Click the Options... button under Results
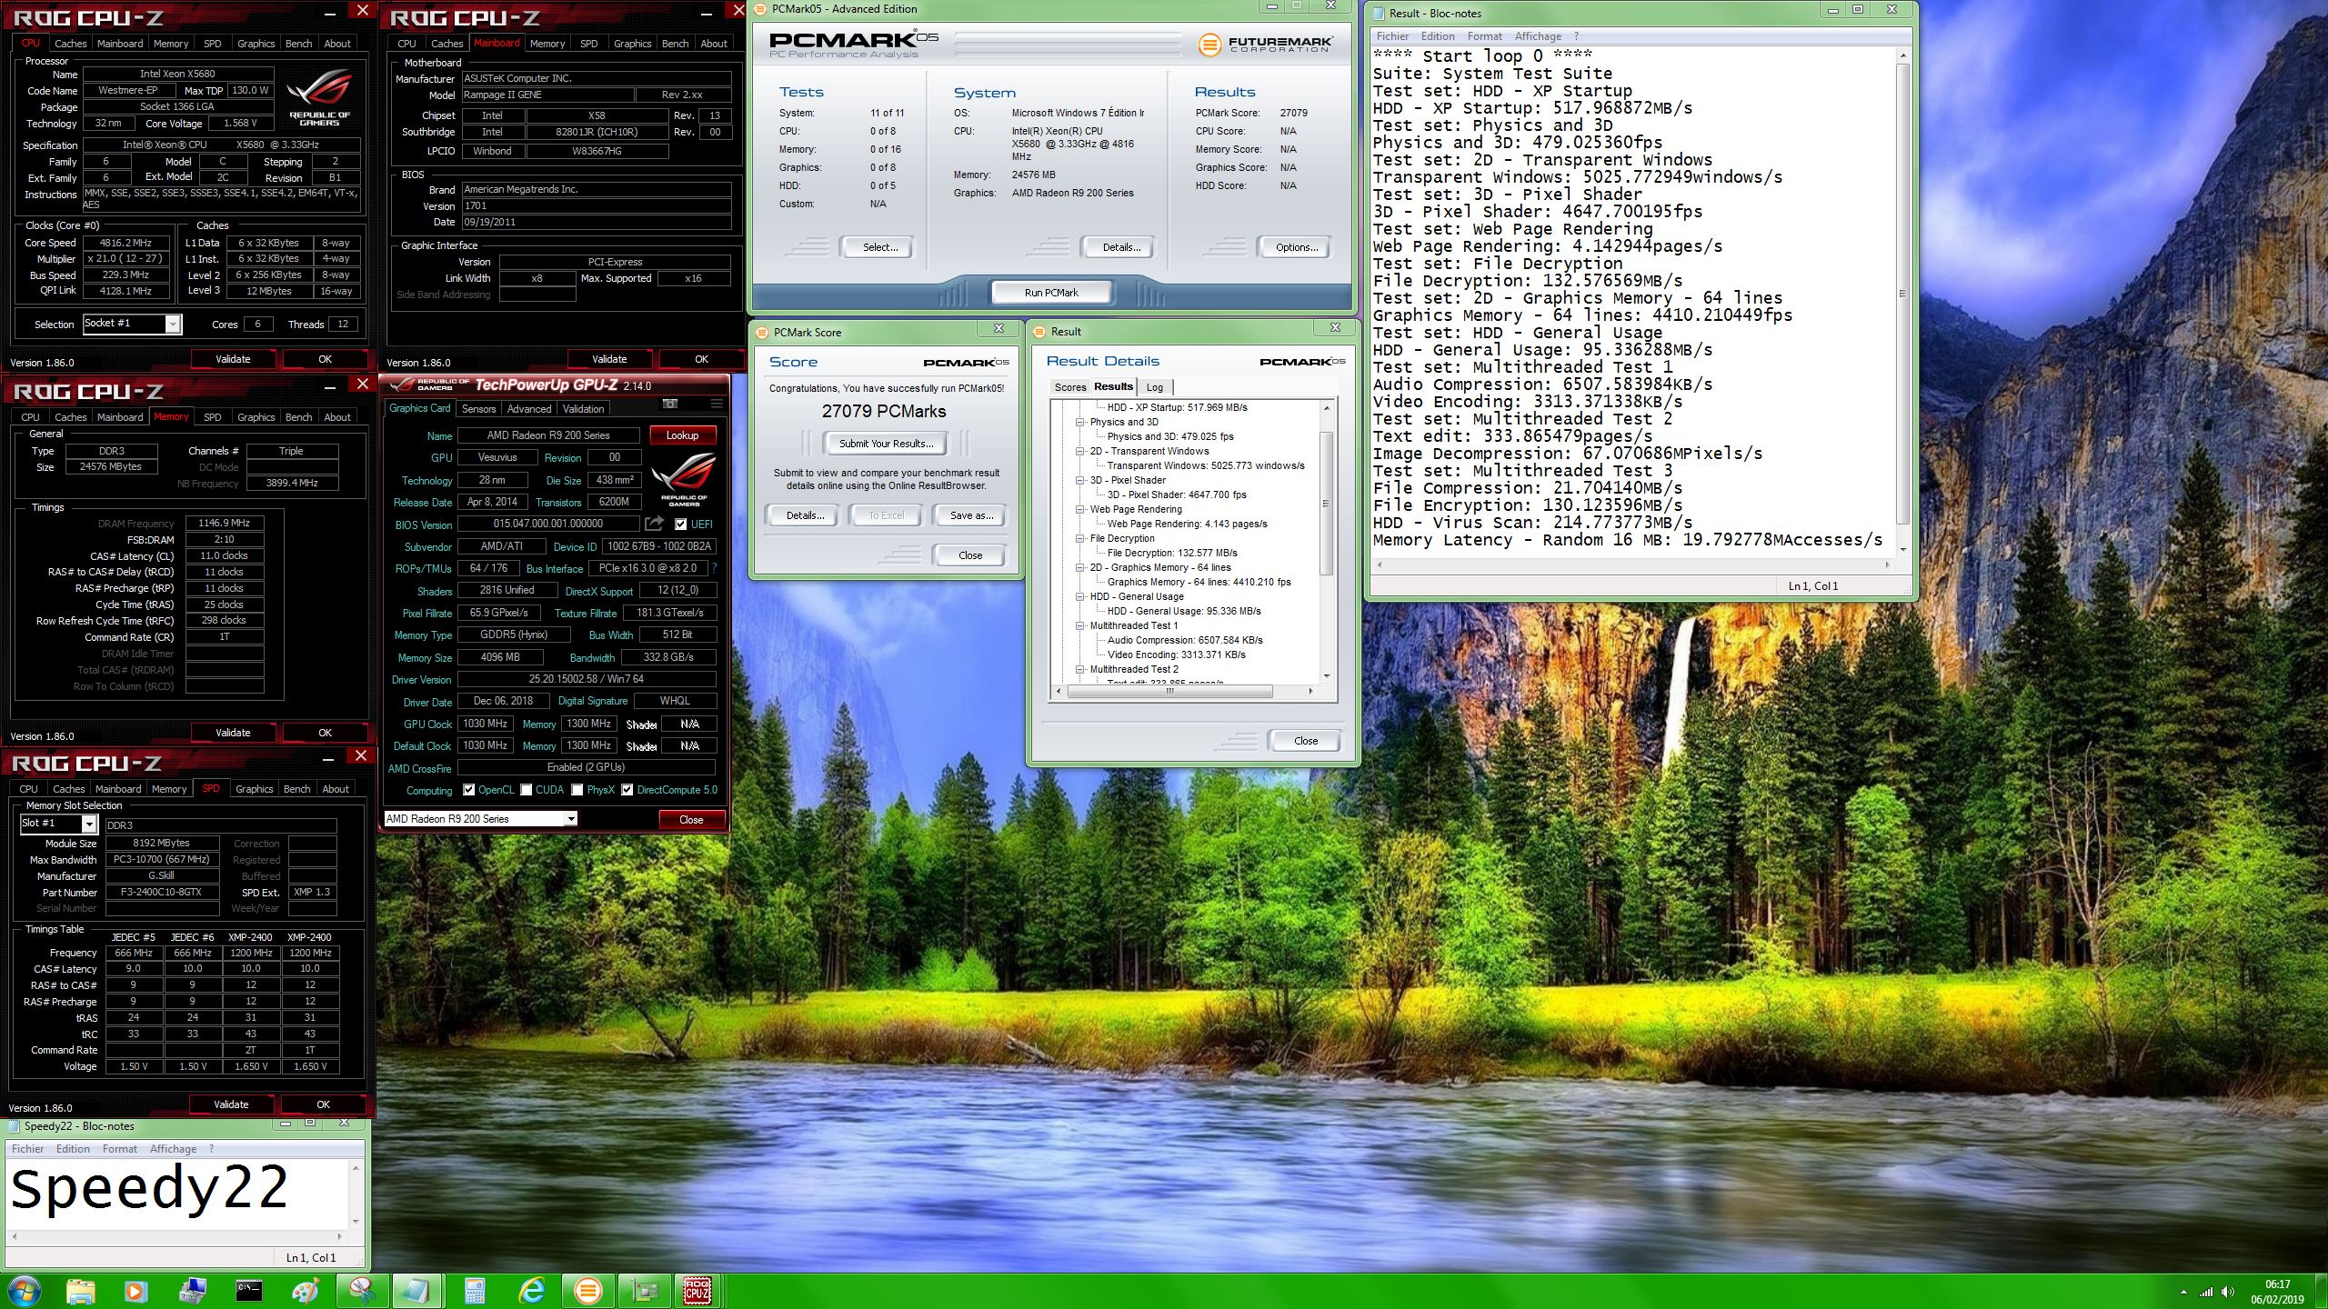The height and width of the screenshot is (1309, 2328). click(1297, 247)
